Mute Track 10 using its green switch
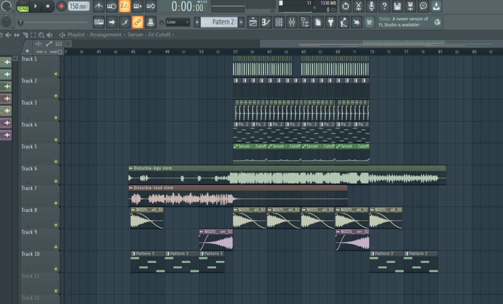Screen dimensions: 503x304 [x=56, y=269]
